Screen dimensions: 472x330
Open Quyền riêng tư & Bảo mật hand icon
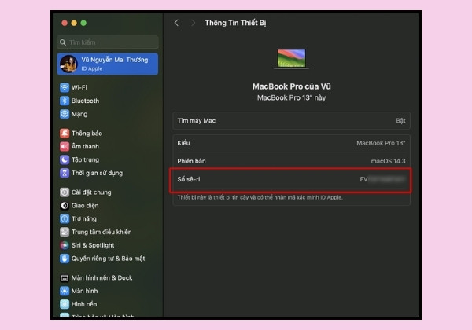65,258
